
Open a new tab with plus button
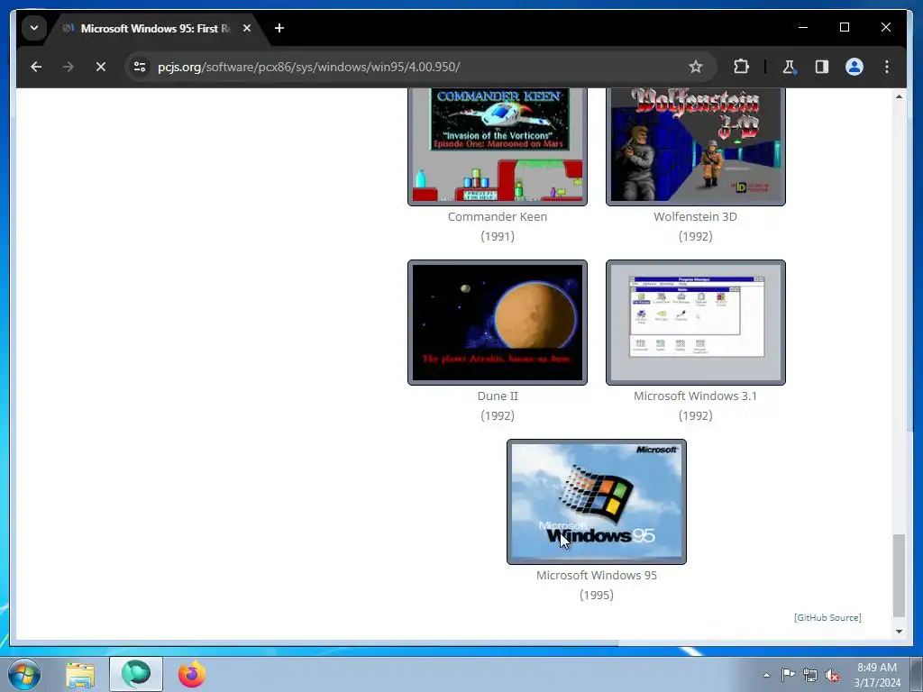pyautogui.click(x=279, y=28)
